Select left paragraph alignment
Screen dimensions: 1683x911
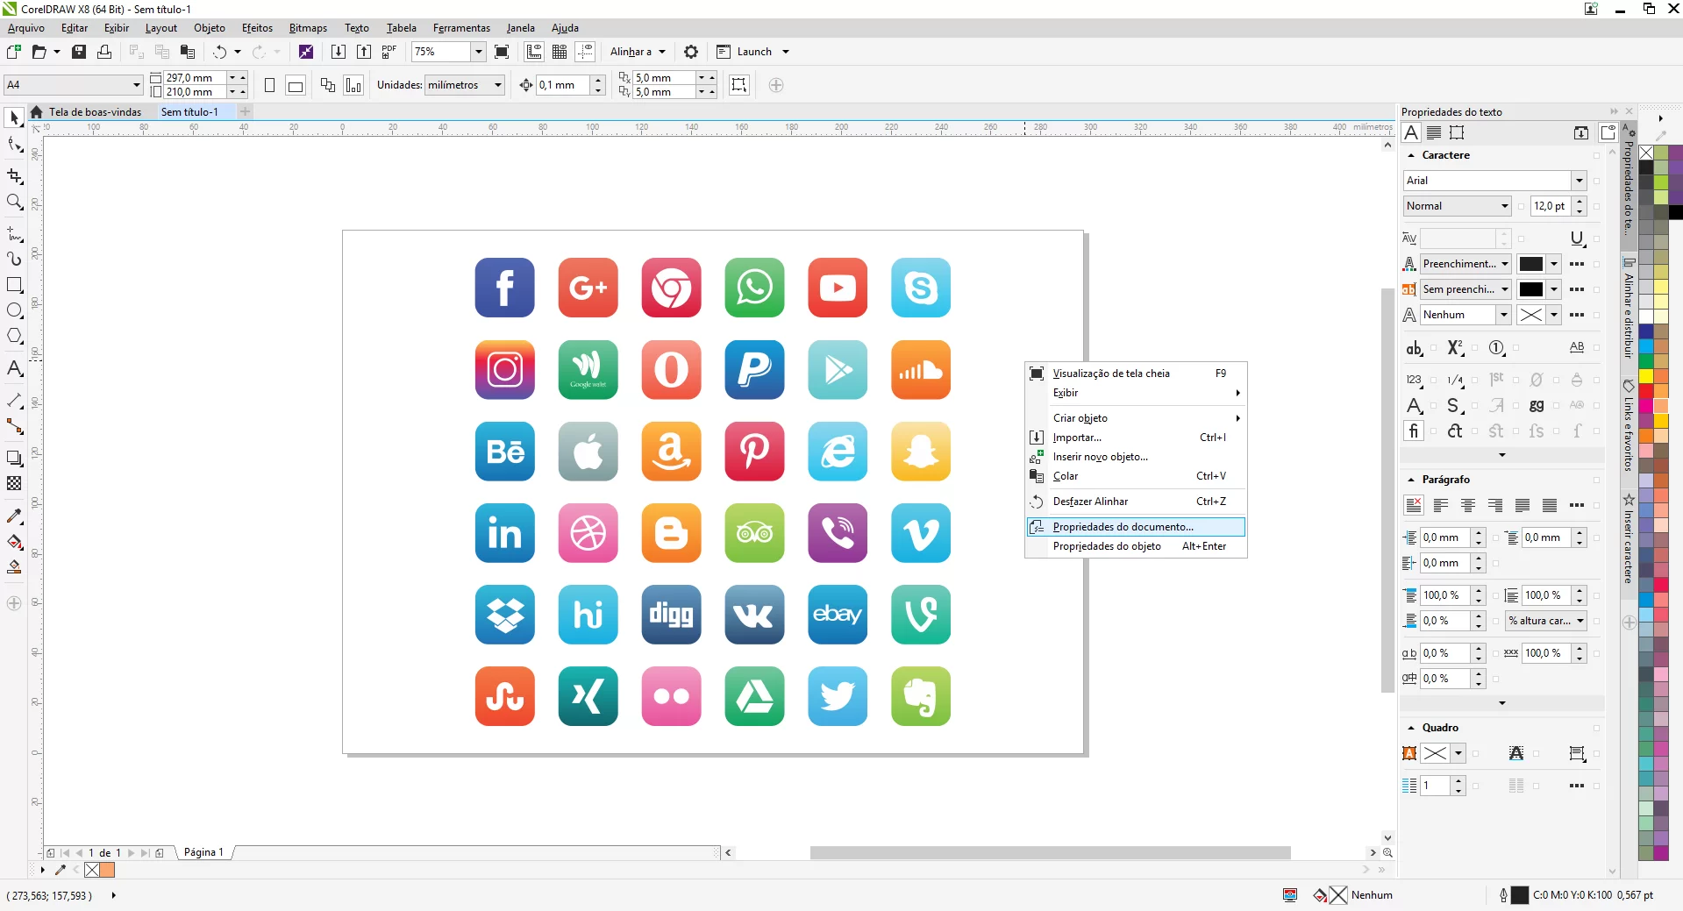[1441, 505]
